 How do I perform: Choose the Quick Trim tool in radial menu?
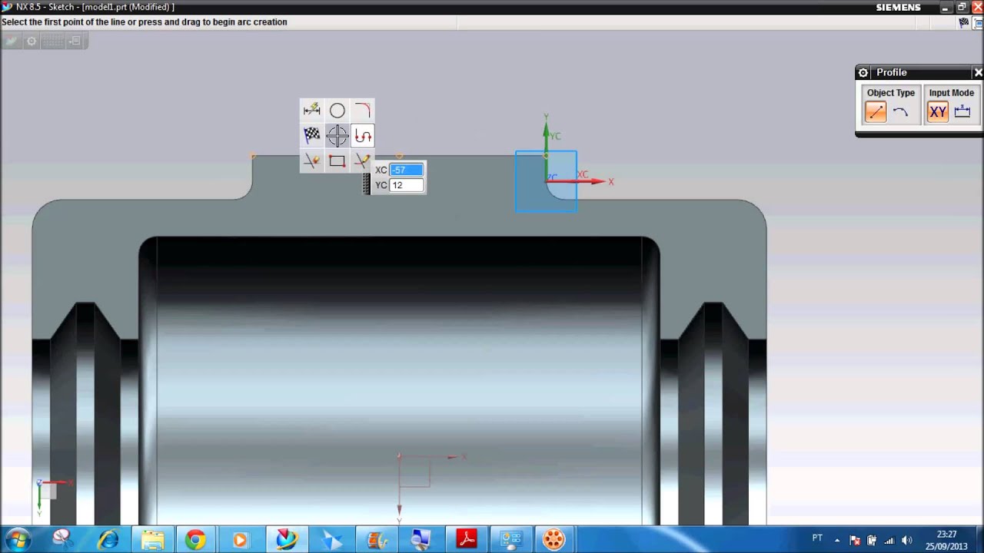click(311, 161)
